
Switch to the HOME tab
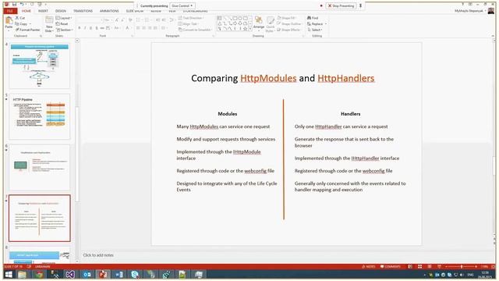[x=27, y=11]
